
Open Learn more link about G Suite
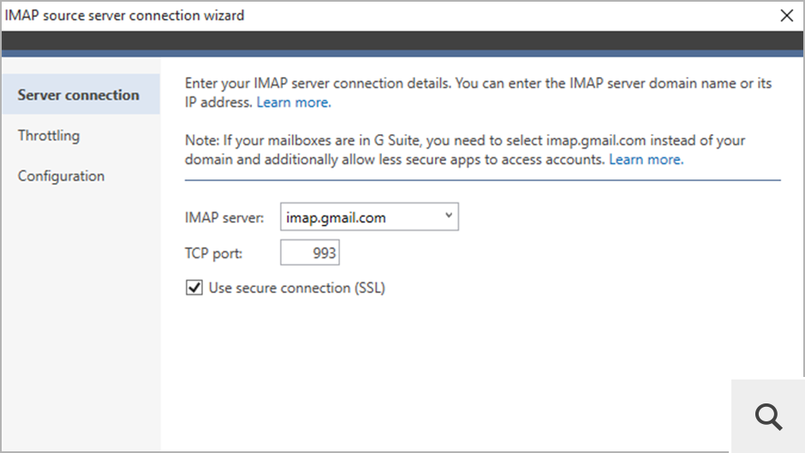tap(646, 159)
